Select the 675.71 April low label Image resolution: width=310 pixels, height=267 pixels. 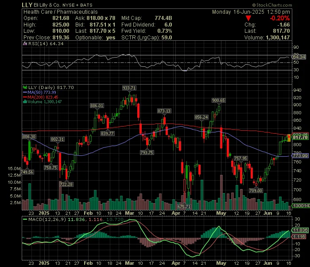click(184, 206)
